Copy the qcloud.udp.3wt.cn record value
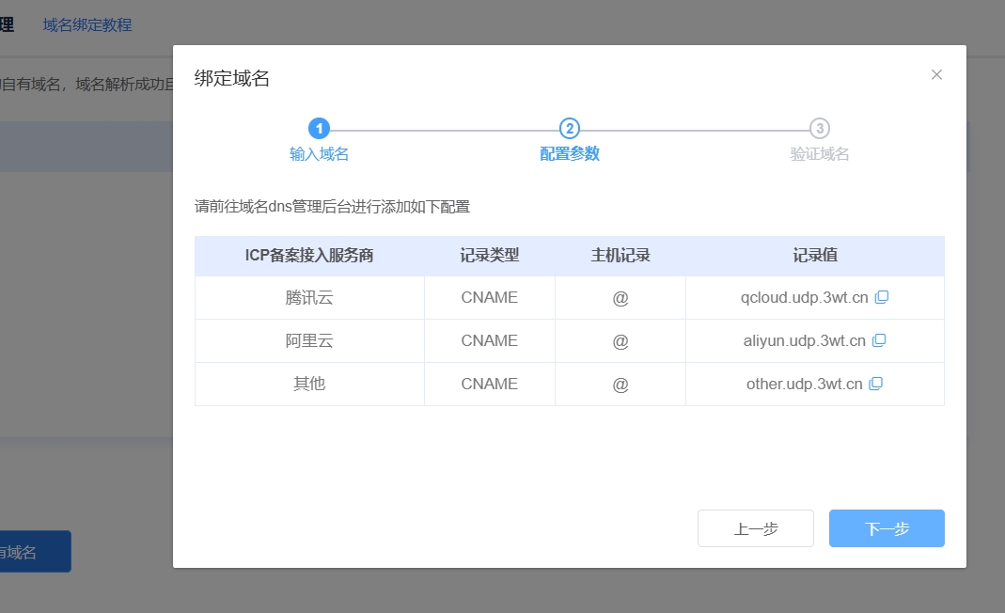The image size is (1005, 613). 882,297
